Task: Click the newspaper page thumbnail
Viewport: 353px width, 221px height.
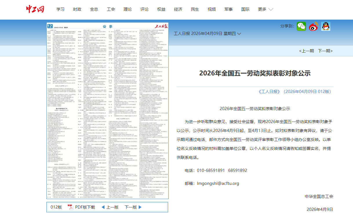Action: pyautogui.click(x=107, y=111)
